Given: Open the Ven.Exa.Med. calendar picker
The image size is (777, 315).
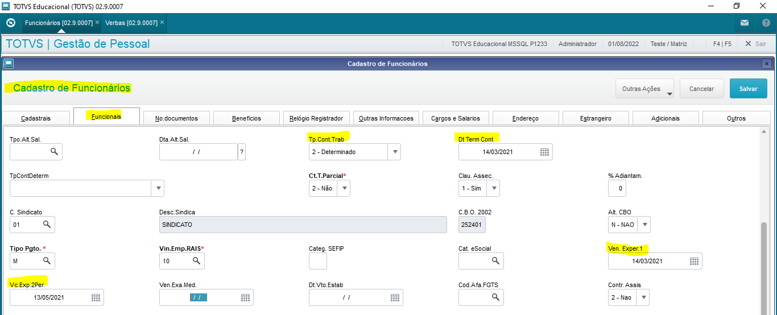Looking at the screenshot, I should (245, 297).
